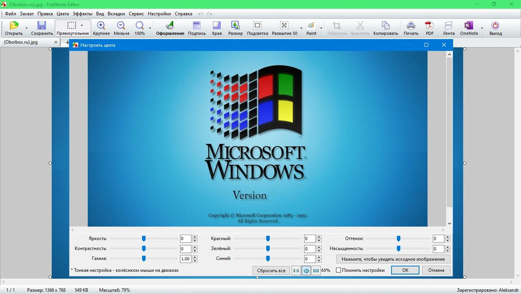Image resolution: width=521 pixels, height=294 pixels.
Task: Click the fit-to-window preview icon
Action: point(306,271)
